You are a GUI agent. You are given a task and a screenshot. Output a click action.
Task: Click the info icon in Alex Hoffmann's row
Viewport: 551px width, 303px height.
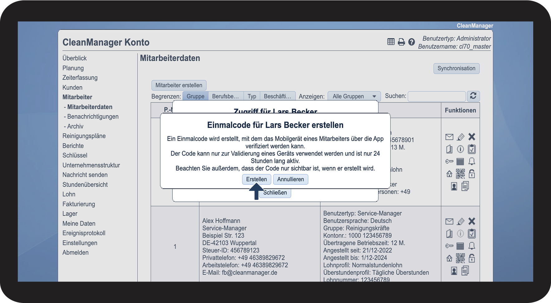461,233
